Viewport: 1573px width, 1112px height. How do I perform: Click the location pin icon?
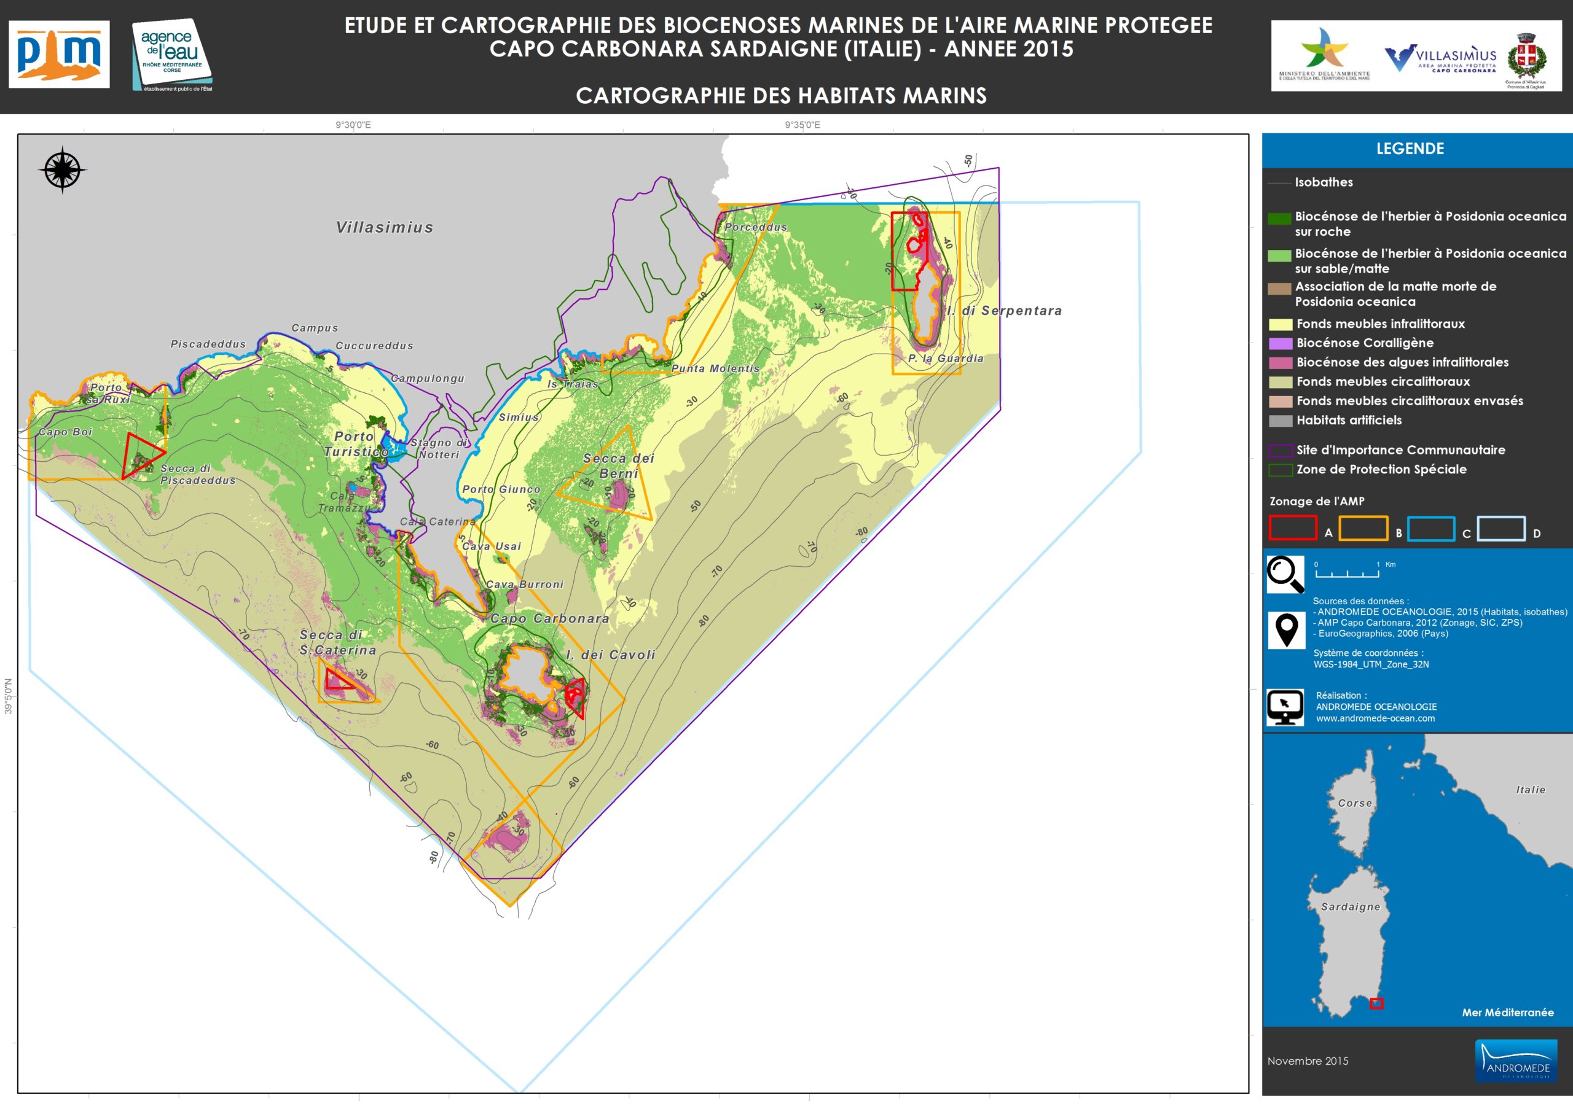pos(1286,629)
